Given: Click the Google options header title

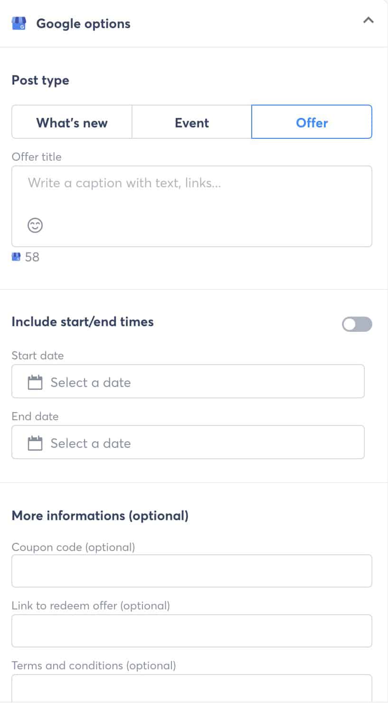Looking at the screenshot, I should point(83,24).
